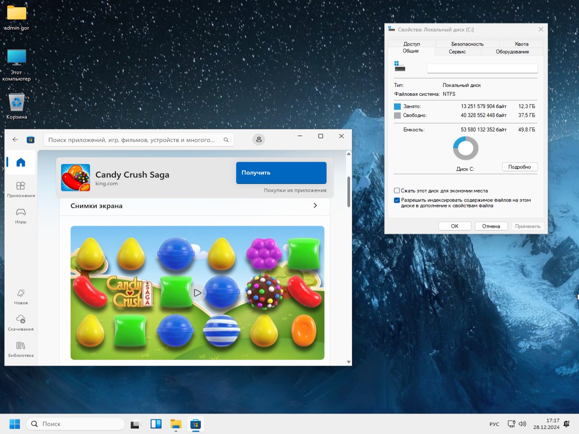Image resolution: width=579 pixels, height=434 pixels.
Task: Open the Widgets panel icon on taskbar
Action: coord(156,424)
